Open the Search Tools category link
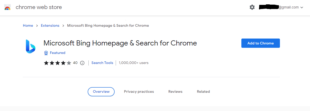 [102, 63]
